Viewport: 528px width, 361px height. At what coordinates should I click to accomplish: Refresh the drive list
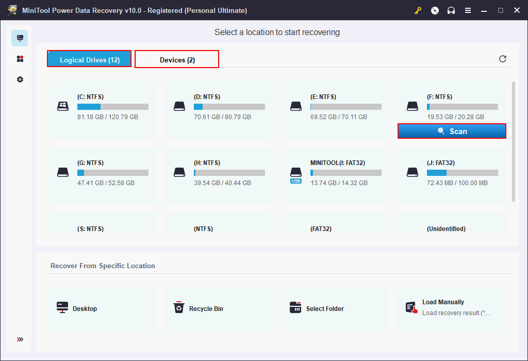tap(502, 59)
